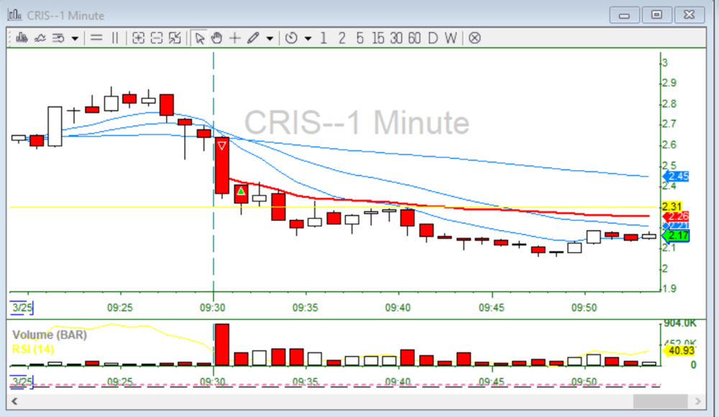Screen dimensions: 719x417
Task: Click the red 2.26 price label
Action: [x=678, y=217]
